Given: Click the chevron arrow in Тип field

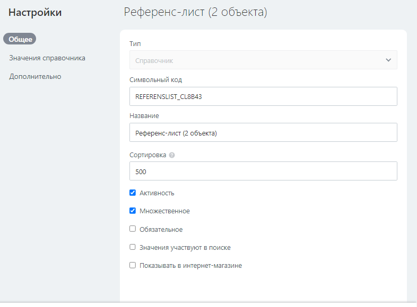Looking at the screenshot, I should (x=388, y=60).
